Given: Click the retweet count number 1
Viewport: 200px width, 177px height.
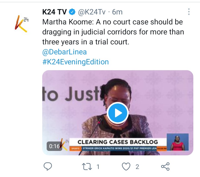Looking at the screenshot, I should (98, 167).
